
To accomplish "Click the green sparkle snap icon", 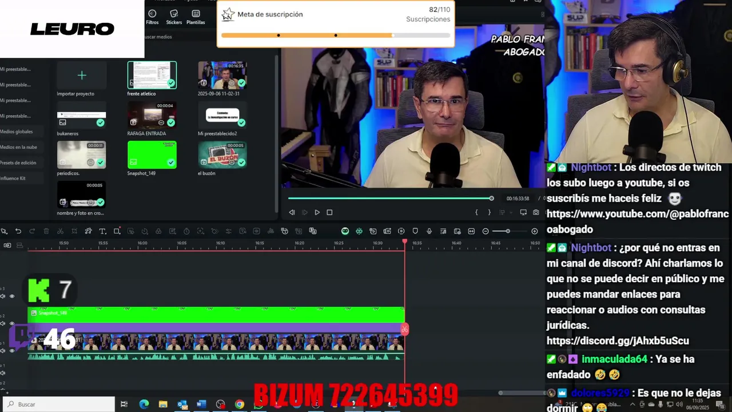I will coord(359,231).
